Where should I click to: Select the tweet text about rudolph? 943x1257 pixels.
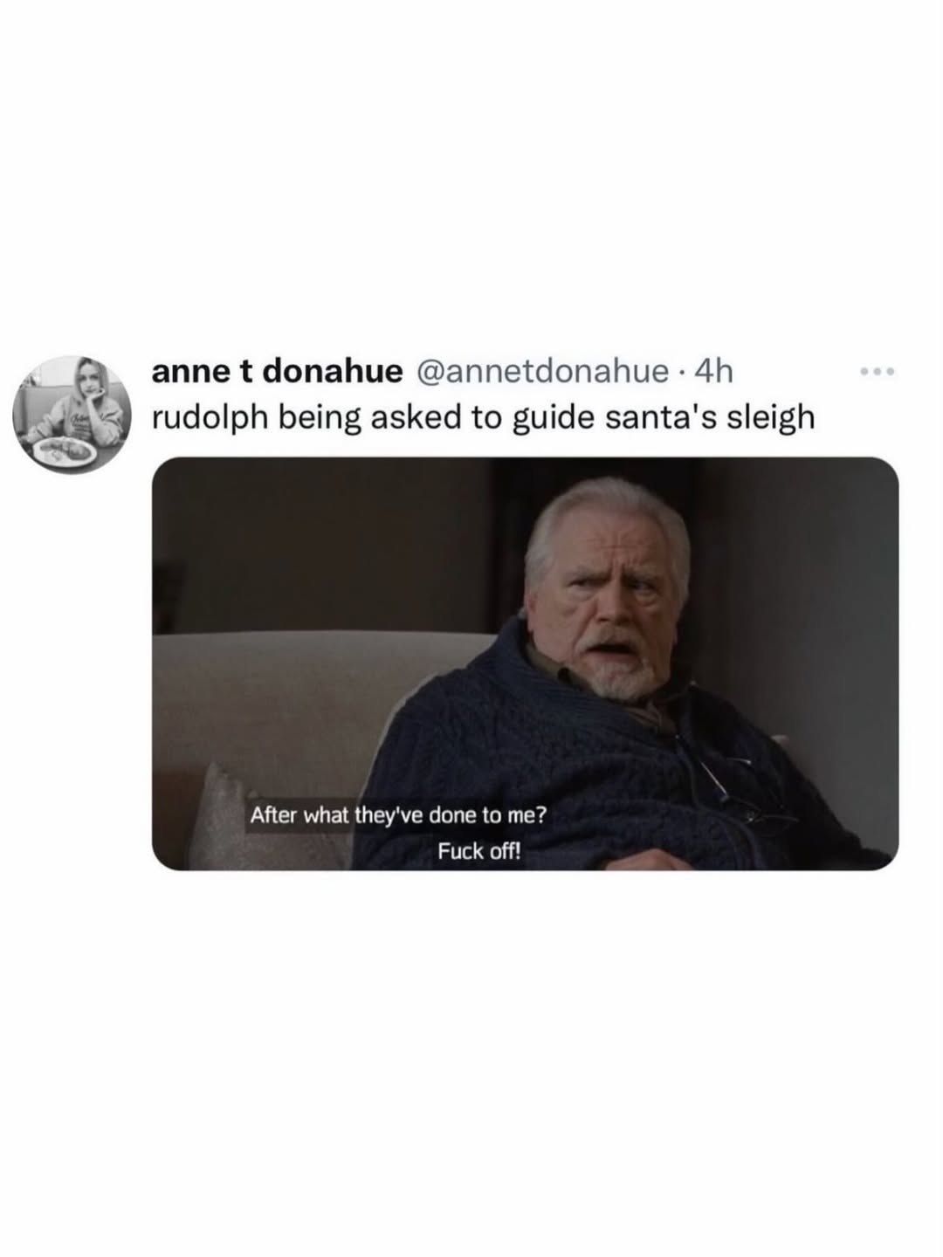(483, 417)
